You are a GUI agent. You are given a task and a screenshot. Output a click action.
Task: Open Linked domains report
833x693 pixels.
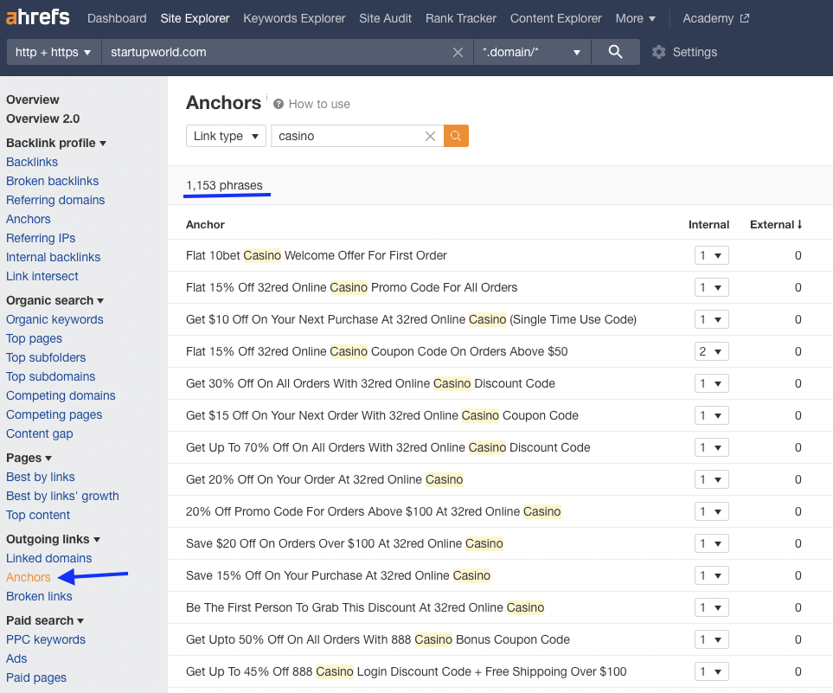click(49, 558)
